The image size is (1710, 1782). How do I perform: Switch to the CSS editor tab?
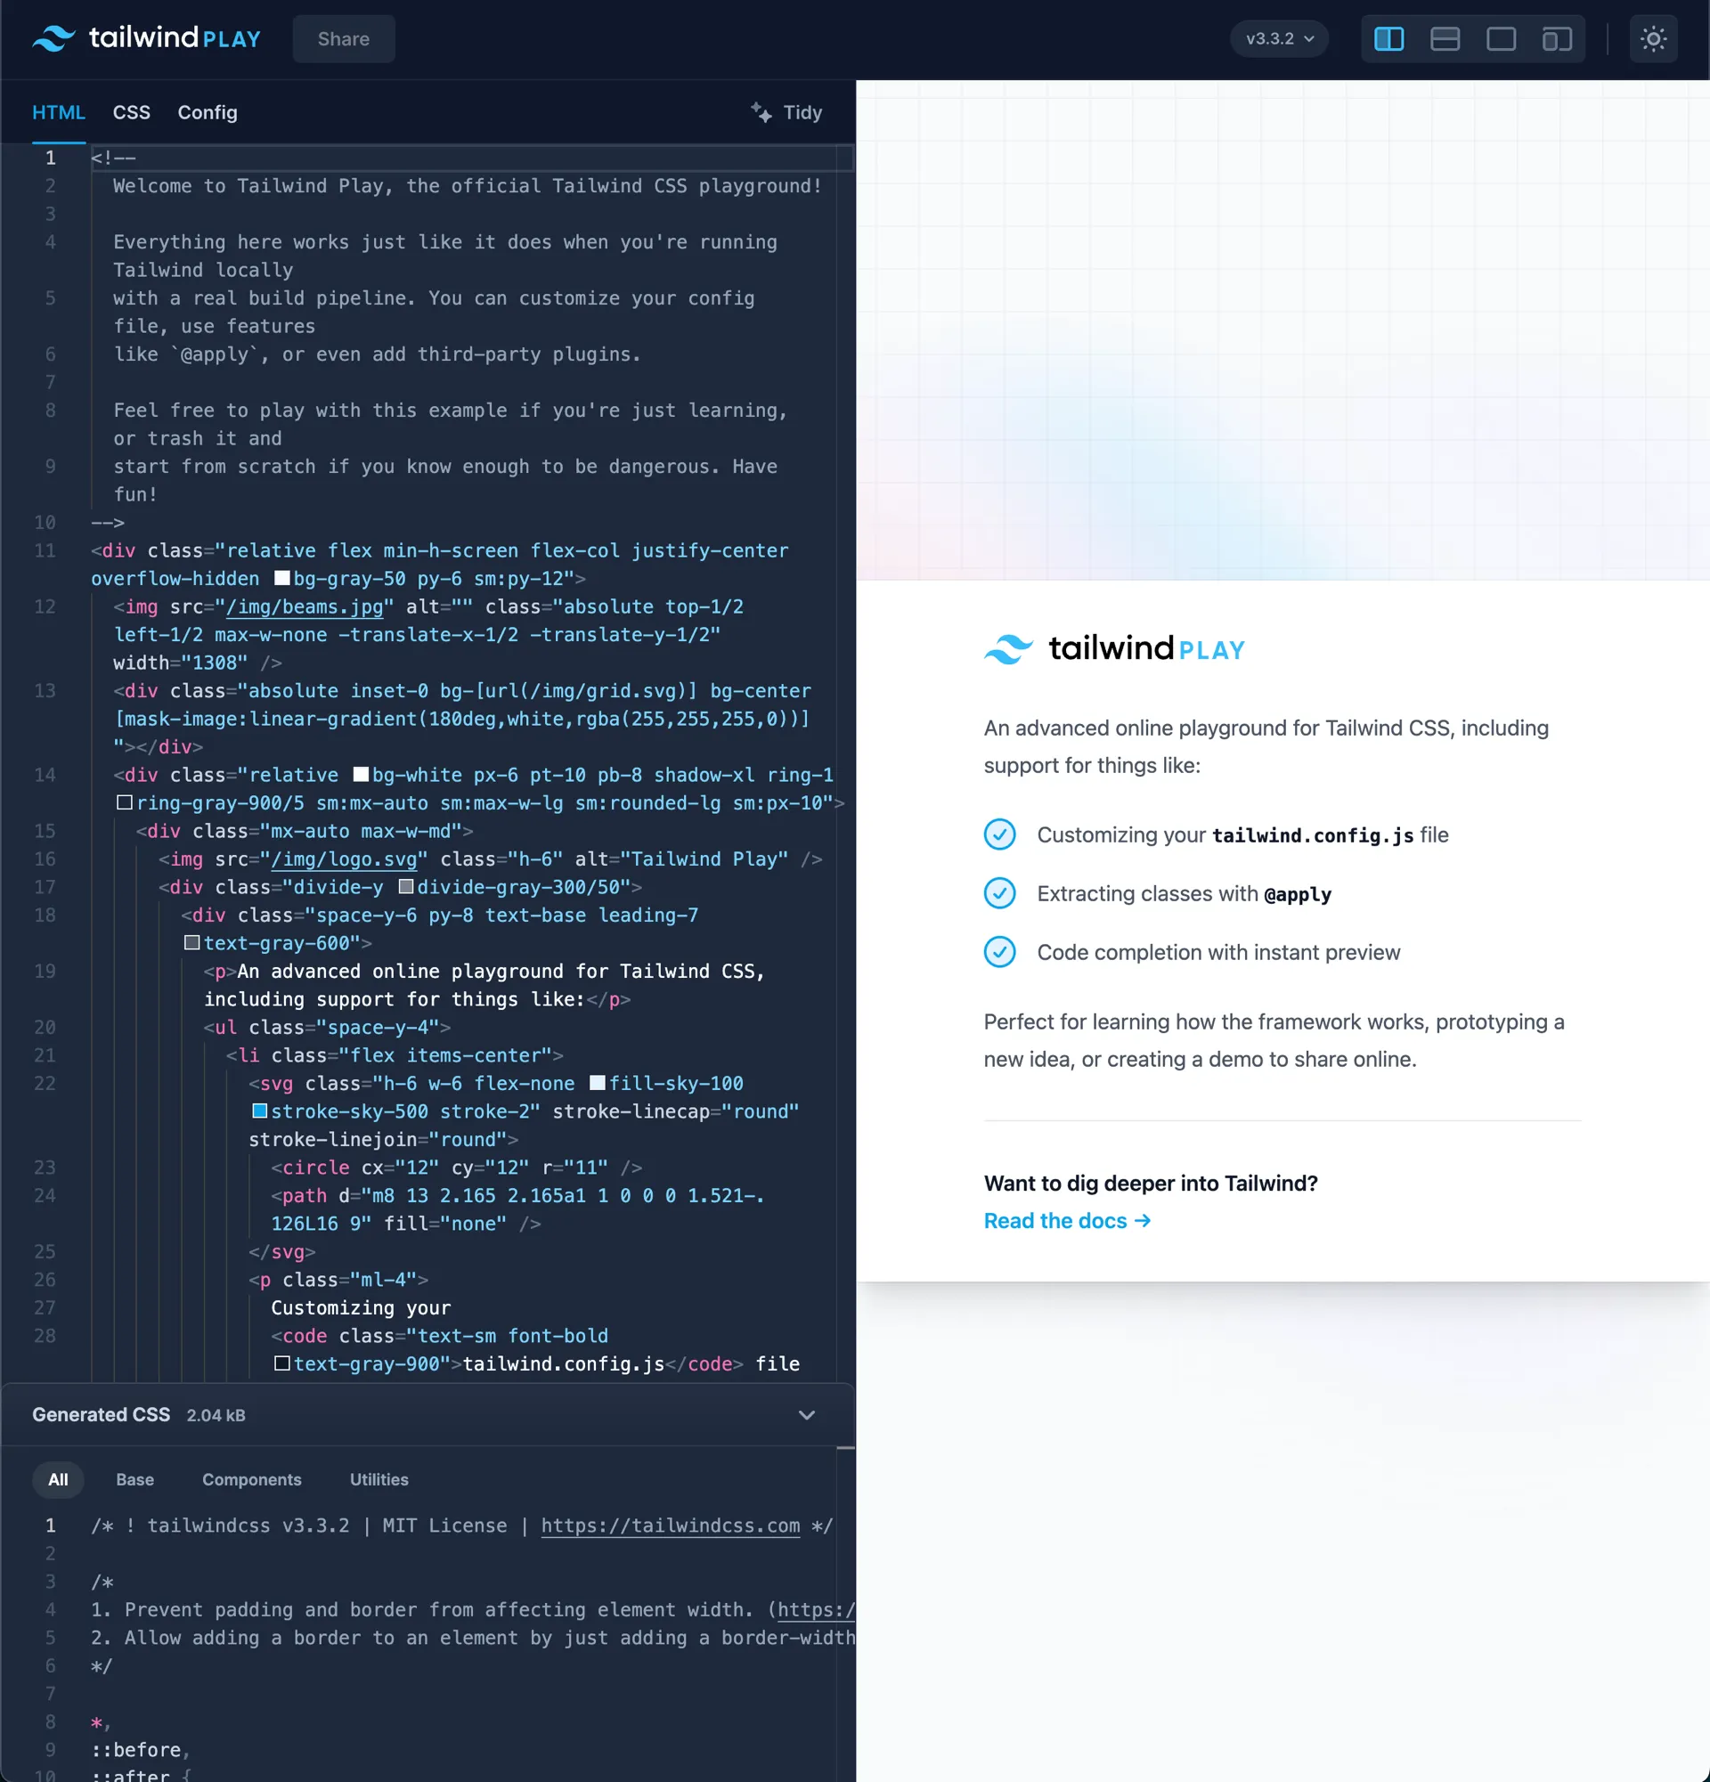[x=131, y=113]
